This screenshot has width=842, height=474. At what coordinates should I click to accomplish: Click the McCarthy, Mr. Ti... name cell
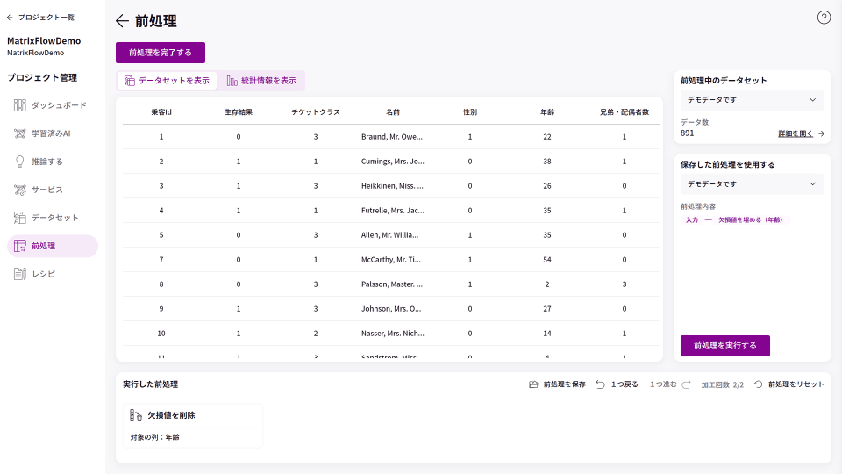pyautogui.click(x=391, y=260)
